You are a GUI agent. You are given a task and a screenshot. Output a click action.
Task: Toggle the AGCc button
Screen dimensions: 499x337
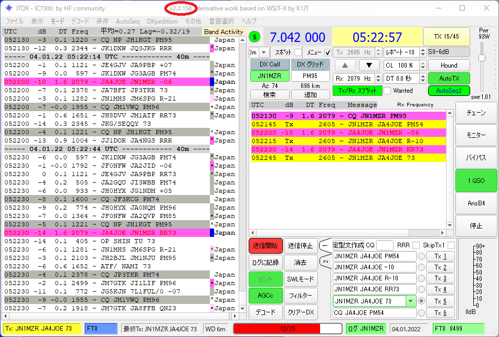pyautogui.click(x=266, y=296)
